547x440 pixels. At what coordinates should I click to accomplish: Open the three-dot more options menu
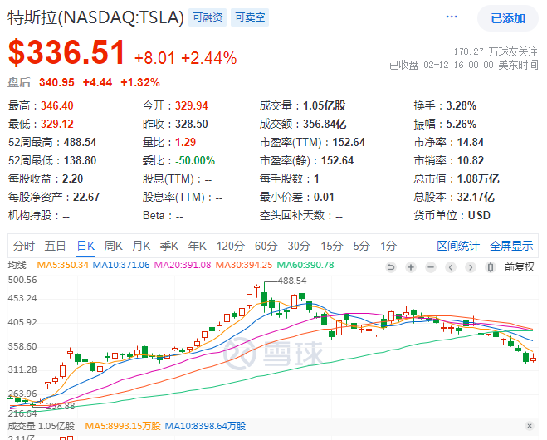452,17
